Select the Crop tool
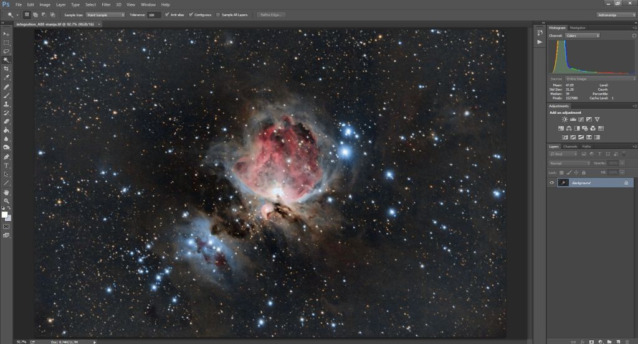The image size is (638, 344). (6, 68)
